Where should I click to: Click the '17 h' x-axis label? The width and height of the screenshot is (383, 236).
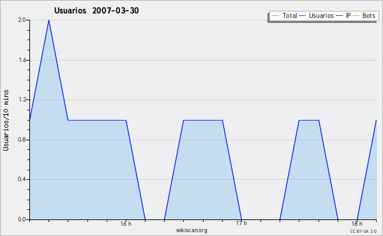pyautogui.click(x=241, y=223)
